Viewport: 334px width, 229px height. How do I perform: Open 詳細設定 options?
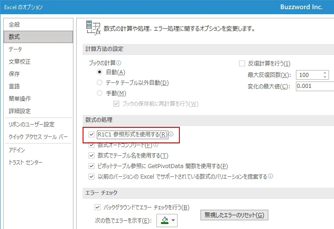(x=39, y=111)
